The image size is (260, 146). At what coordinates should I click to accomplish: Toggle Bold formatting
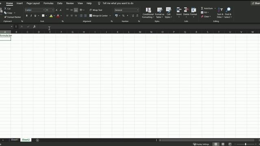point(27,15)
